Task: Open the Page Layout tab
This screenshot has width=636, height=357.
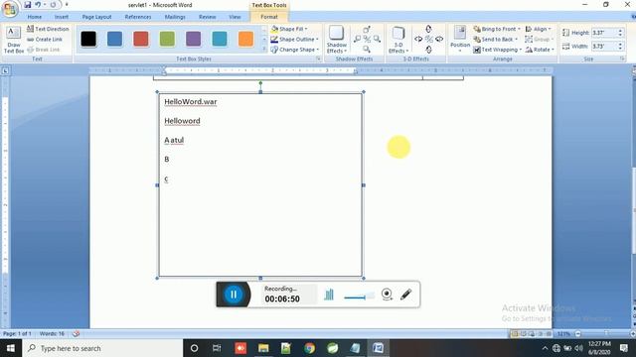Action: coord(96,17)
